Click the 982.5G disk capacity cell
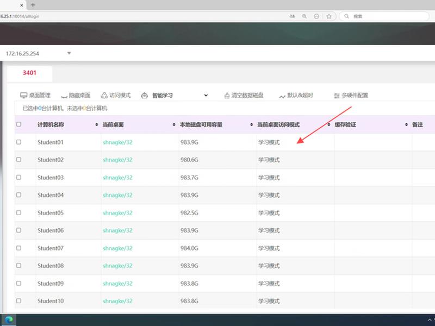Viewport: 435px width, 326px height. 189,213
